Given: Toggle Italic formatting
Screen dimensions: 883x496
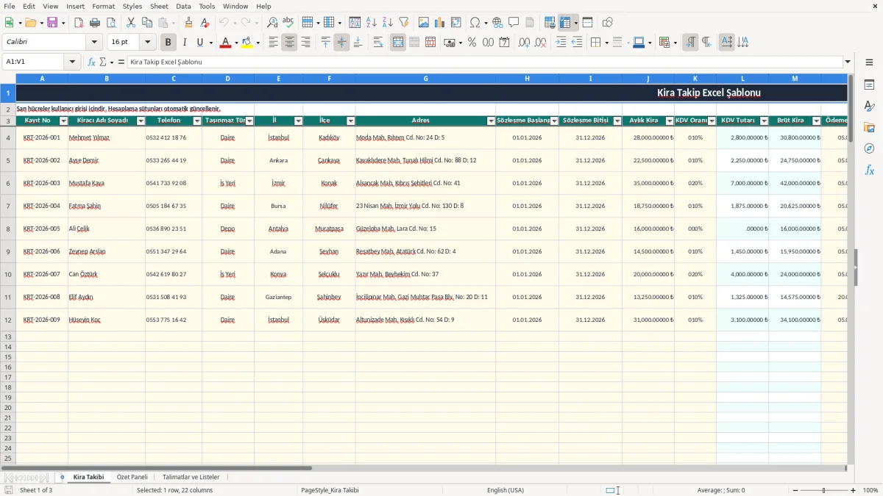Looking at the screenshot, I should pos(185,43).
